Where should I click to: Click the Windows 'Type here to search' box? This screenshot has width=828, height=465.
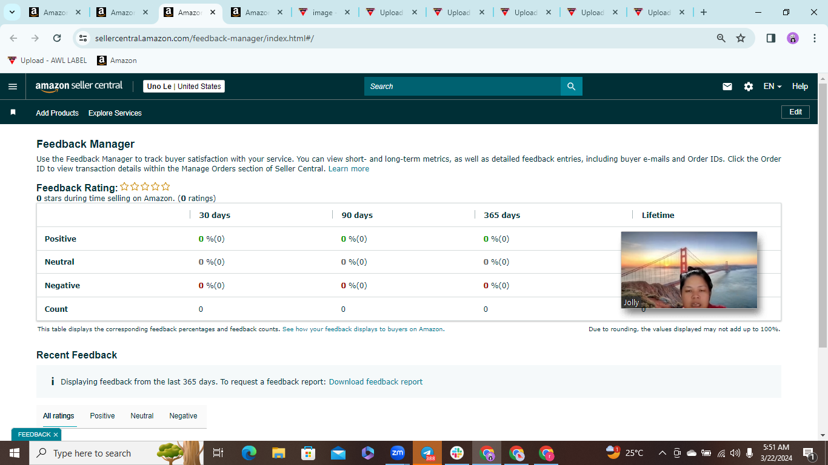116,453
